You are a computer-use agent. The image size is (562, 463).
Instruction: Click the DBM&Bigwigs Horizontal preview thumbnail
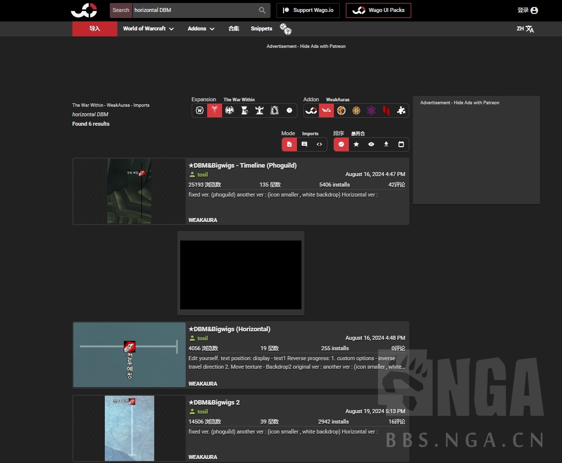pyautogui.click(x=129, y=355)
